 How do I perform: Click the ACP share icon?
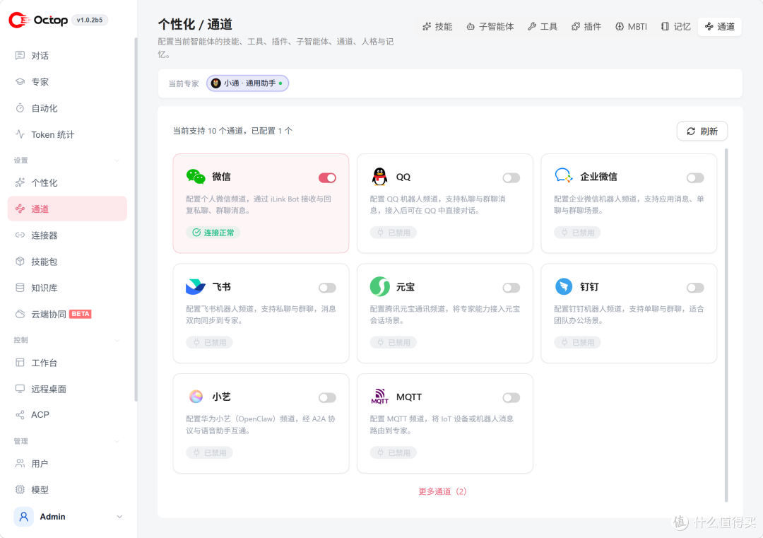(x=20, y=415)
